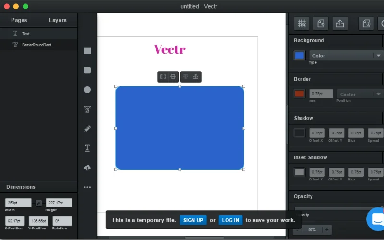Viewport: 384px width, 240px height.
Task: Click the Shadow Offset Y field
Action: (x=336, y=133)
